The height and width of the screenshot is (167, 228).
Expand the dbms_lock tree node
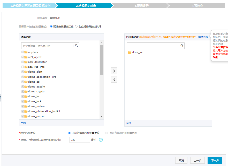(x=23, y=101)
